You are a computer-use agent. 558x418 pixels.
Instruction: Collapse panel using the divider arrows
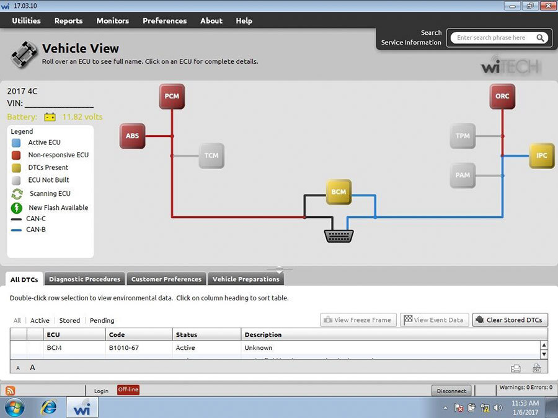tap(279, 269)
